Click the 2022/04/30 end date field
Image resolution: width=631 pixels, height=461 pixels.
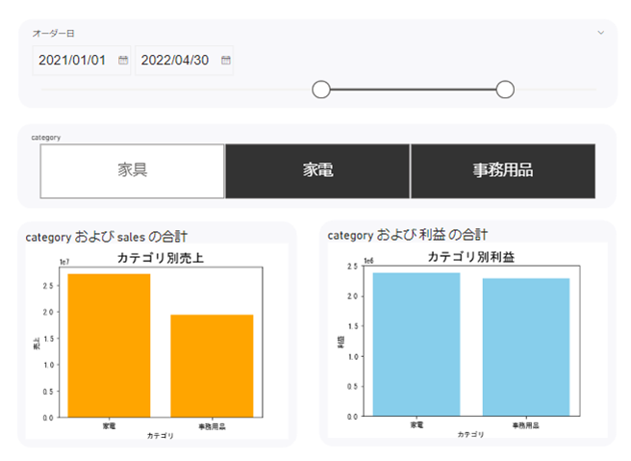tap(177, 61)
